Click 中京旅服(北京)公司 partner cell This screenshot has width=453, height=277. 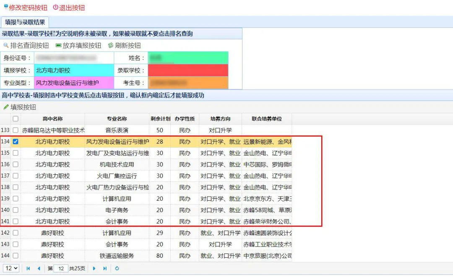(267, 256)
